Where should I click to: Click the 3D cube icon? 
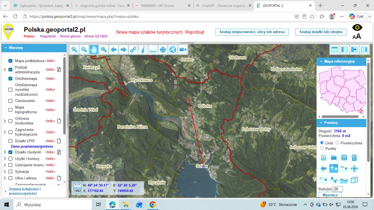[354, 180]
